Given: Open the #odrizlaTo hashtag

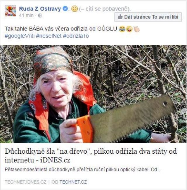Looking at the screenshot, I should click(x=76, y=36).
